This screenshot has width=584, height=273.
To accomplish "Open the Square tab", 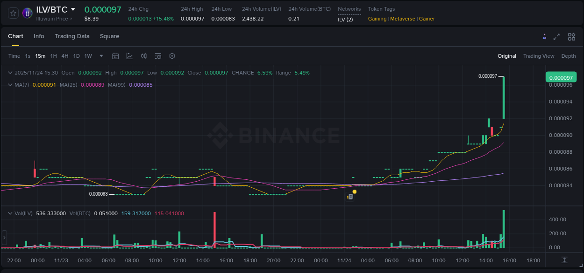I will pyautogui.click(x=109, y=36).
